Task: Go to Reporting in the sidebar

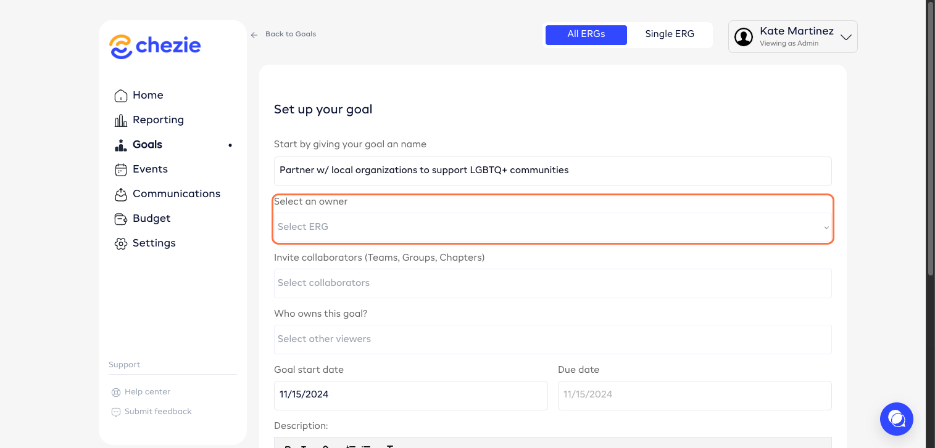Action: pyautogui.click(x=158, y=120)
